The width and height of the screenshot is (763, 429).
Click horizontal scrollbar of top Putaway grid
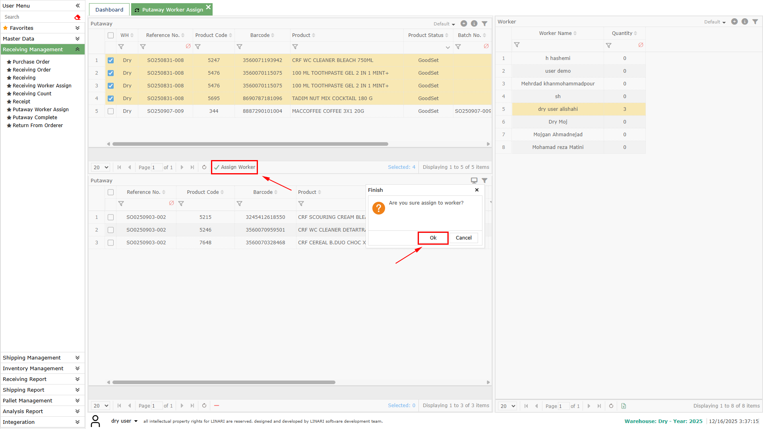coord(250,144)
